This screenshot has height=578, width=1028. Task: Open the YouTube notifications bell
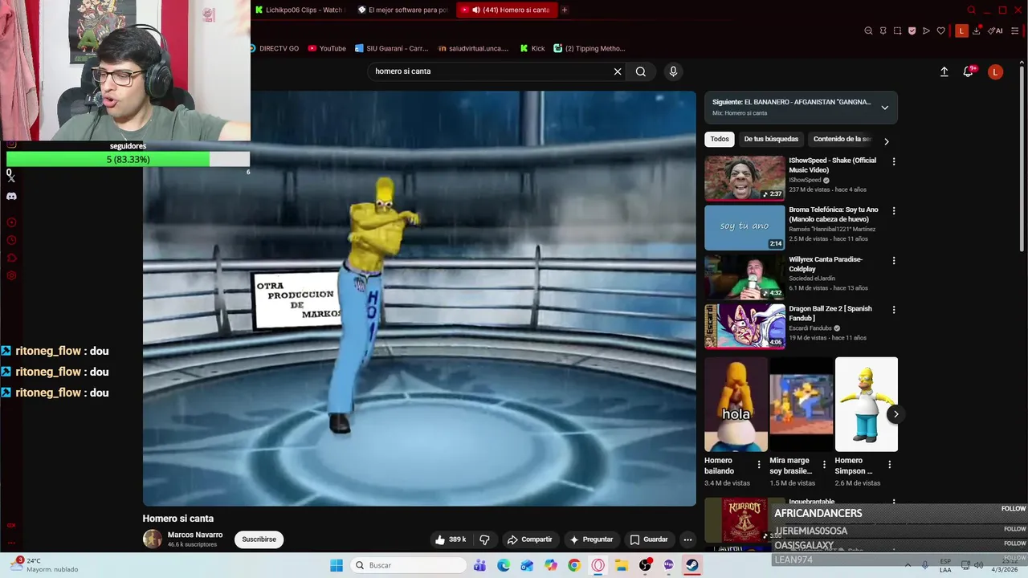(969, 71)
